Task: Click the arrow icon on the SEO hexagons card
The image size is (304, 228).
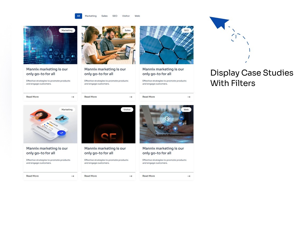Action: click(189, 97)
